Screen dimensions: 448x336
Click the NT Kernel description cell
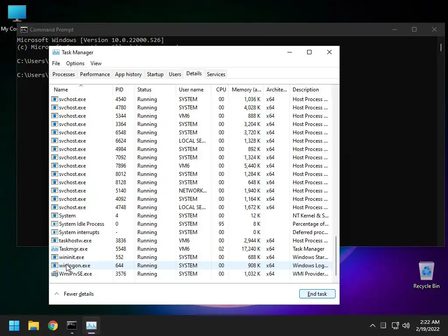(x=311, y=216)
